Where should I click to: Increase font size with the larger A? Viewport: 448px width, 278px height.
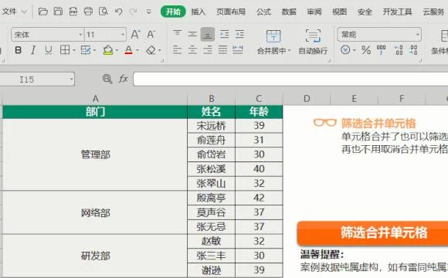pyautogui.click(x=135, y=34)
